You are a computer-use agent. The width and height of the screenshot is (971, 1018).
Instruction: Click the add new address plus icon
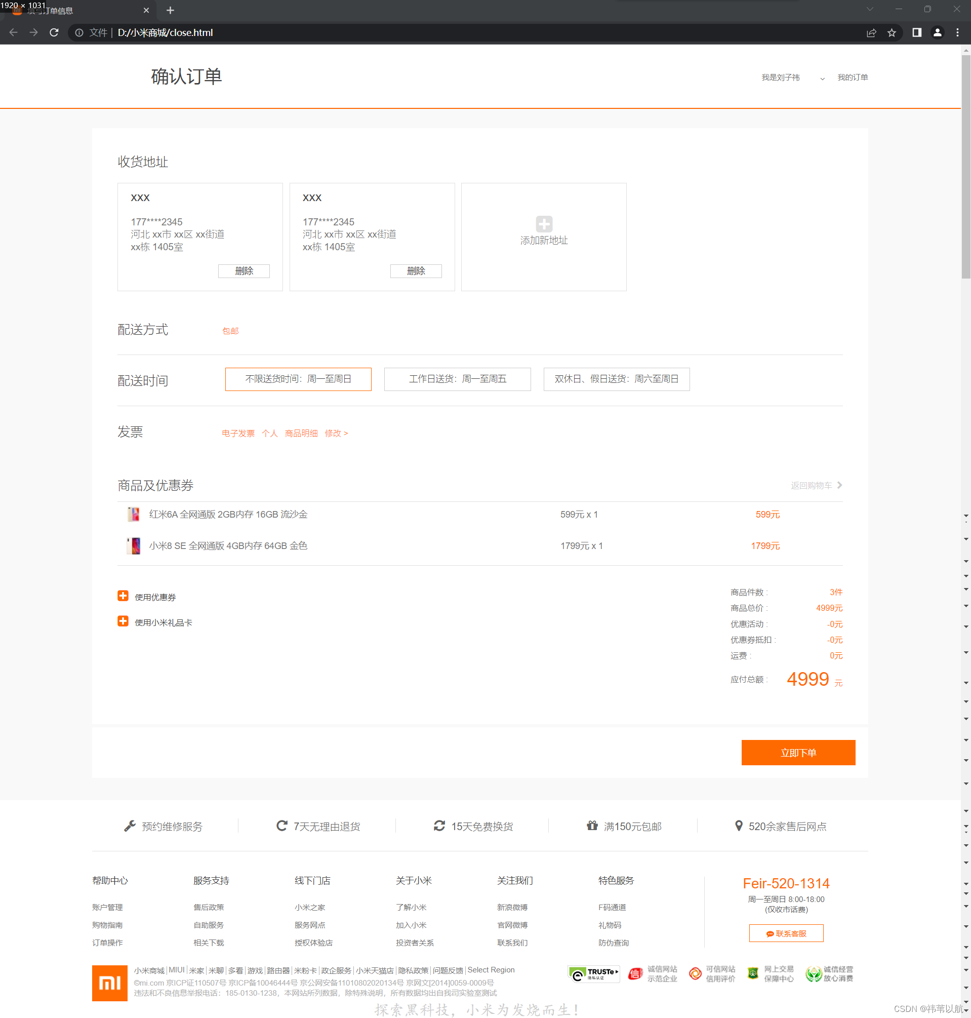544,224
